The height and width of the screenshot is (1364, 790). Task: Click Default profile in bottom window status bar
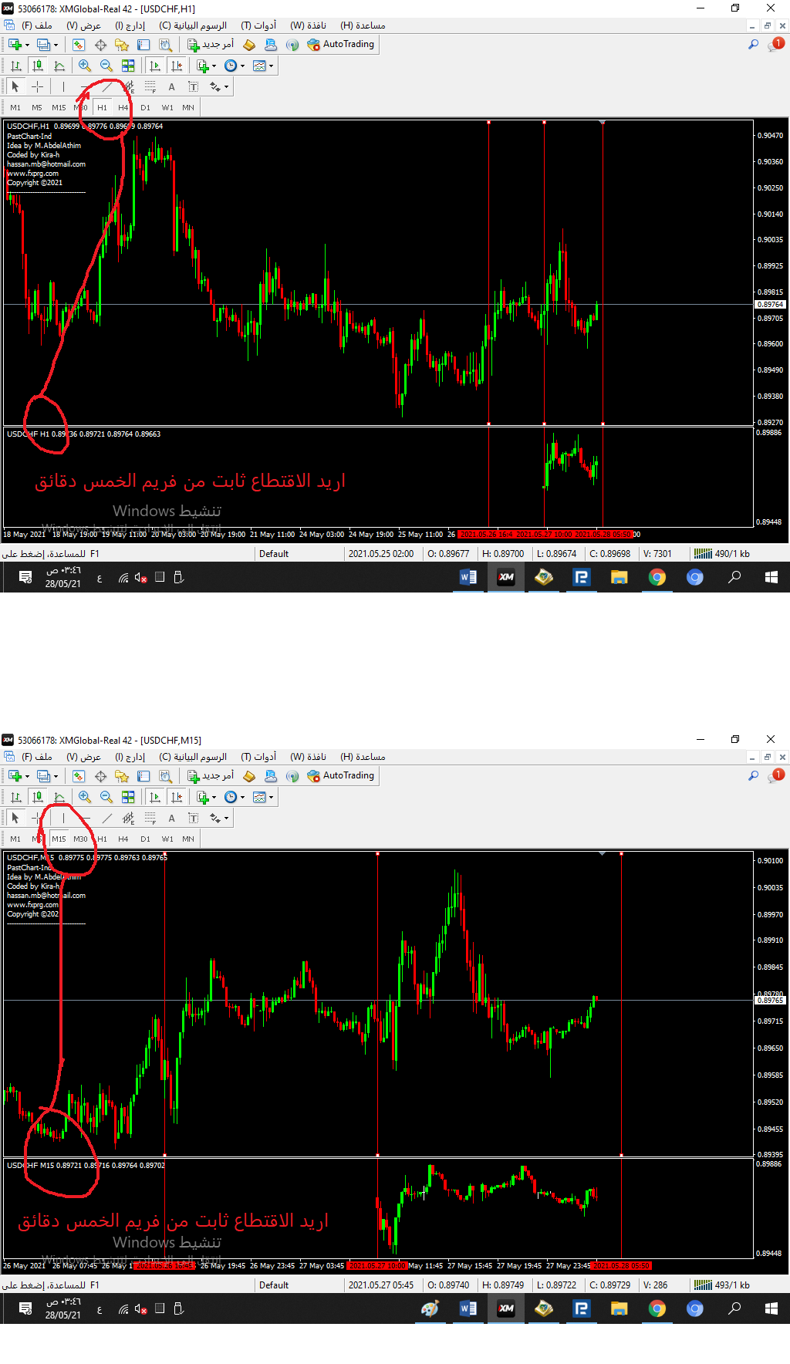click(x=274, y=1285)
